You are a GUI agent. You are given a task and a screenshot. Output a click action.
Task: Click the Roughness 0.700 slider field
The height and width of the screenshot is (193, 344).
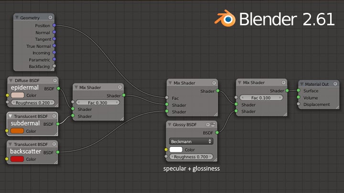[x=191, y=157]
